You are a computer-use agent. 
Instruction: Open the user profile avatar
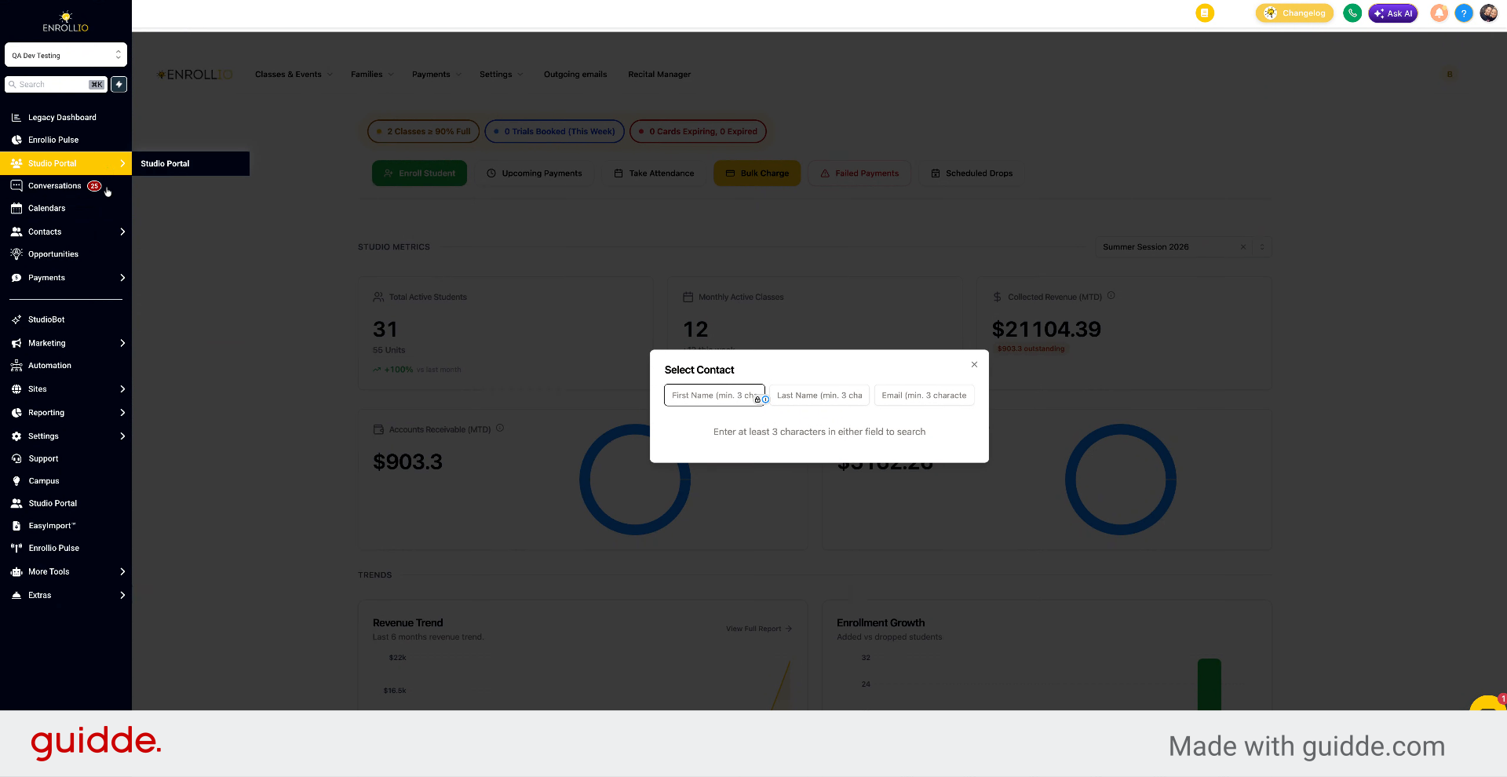tap(1489, 13)
